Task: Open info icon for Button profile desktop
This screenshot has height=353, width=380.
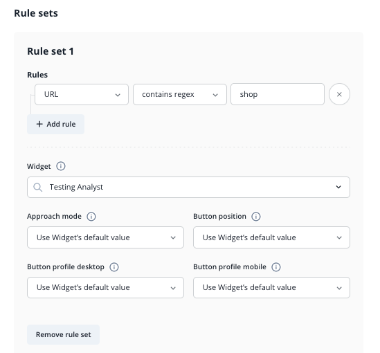Action: point(114,267)
